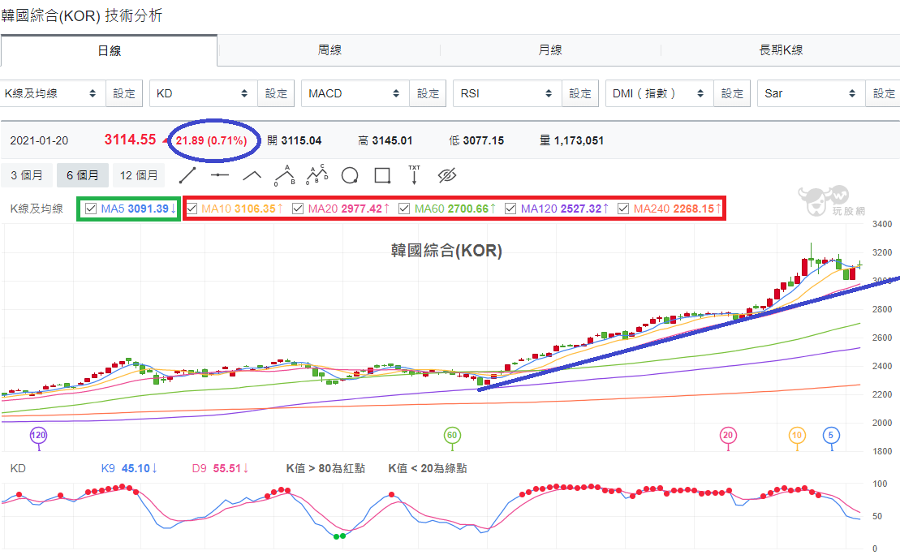Select the 6 個月 range
900x555 pixels.
click(83, 175)
